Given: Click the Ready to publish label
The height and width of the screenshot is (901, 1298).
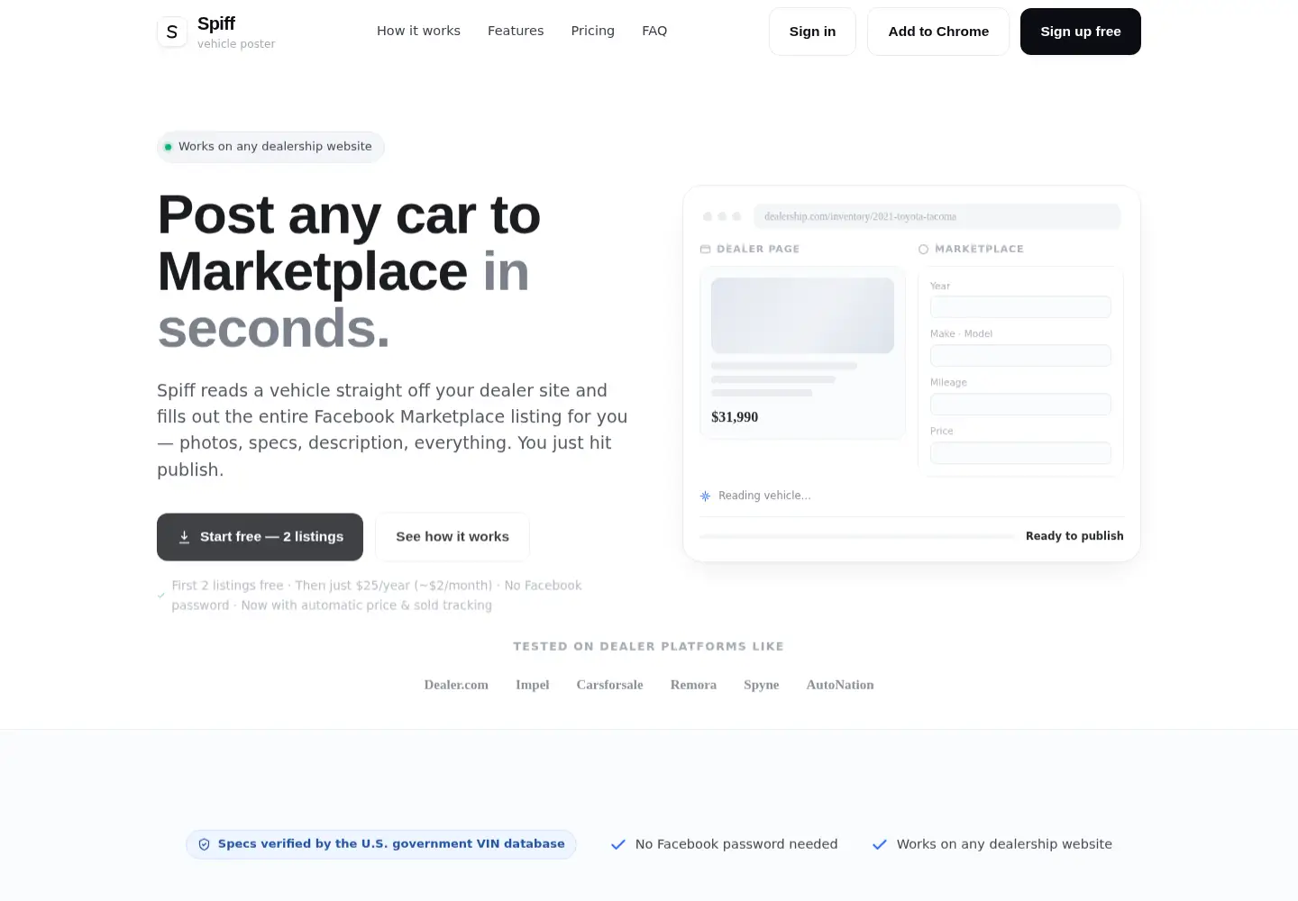Looking at the screenshot, I should (1074, 536).
